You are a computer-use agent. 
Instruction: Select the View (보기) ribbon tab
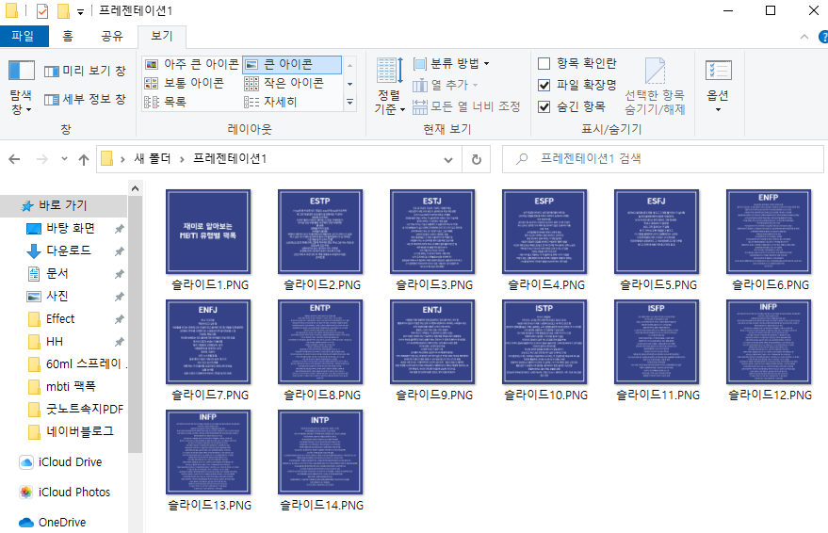point(162,36)
